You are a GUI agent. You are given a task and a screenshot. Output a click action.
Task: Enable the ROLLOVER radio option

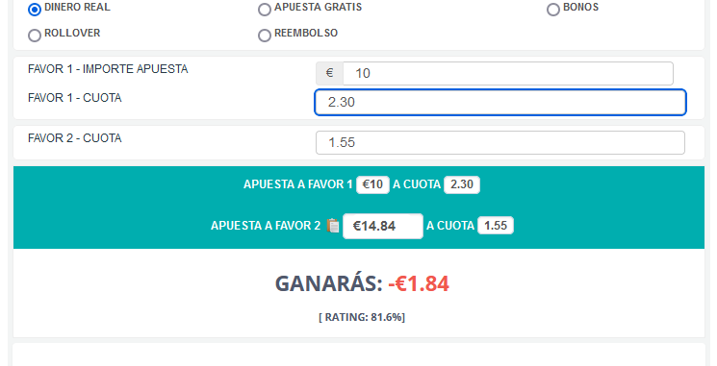[x=35, y=36]
